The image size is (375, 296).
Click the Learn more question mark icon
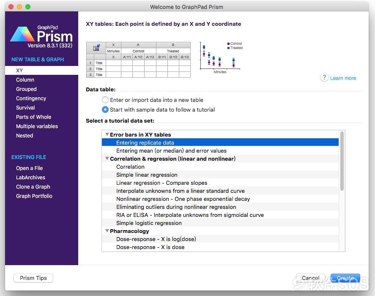point(324,77)
